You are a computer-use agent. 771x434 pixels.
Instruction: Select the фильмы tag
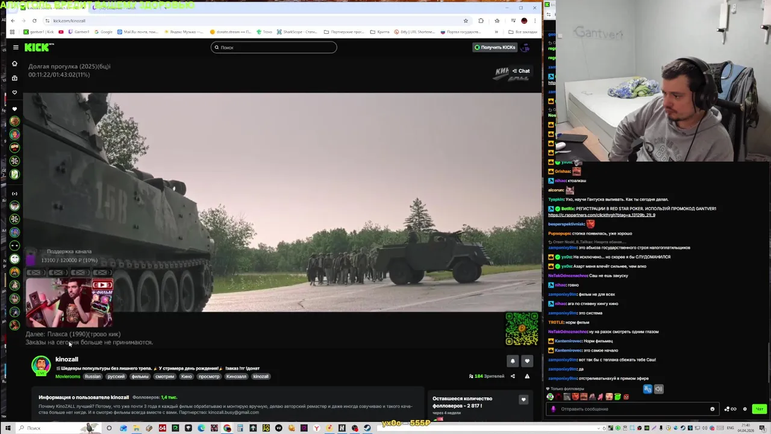coord(140,377)
